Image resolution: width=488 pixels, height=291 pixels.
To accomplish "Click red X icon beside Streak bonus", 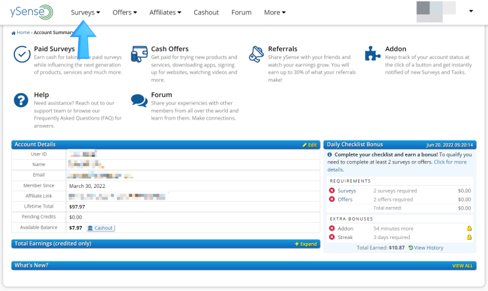I will (x=332, y=237).
